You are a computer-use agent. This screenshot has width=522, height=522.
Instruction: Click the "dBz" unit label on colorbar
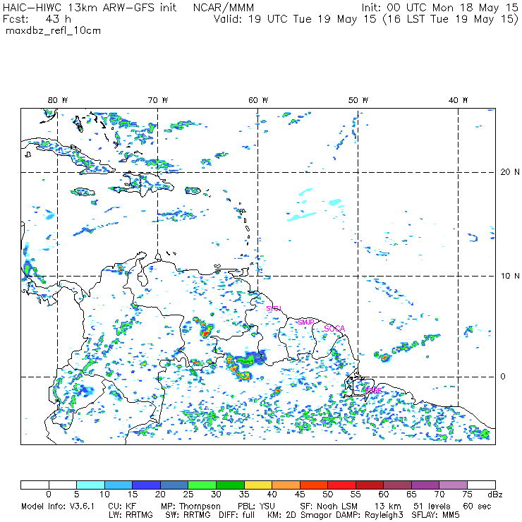(495, 494)
